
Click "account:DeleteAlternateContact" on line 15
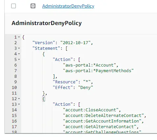pos(104,116)
